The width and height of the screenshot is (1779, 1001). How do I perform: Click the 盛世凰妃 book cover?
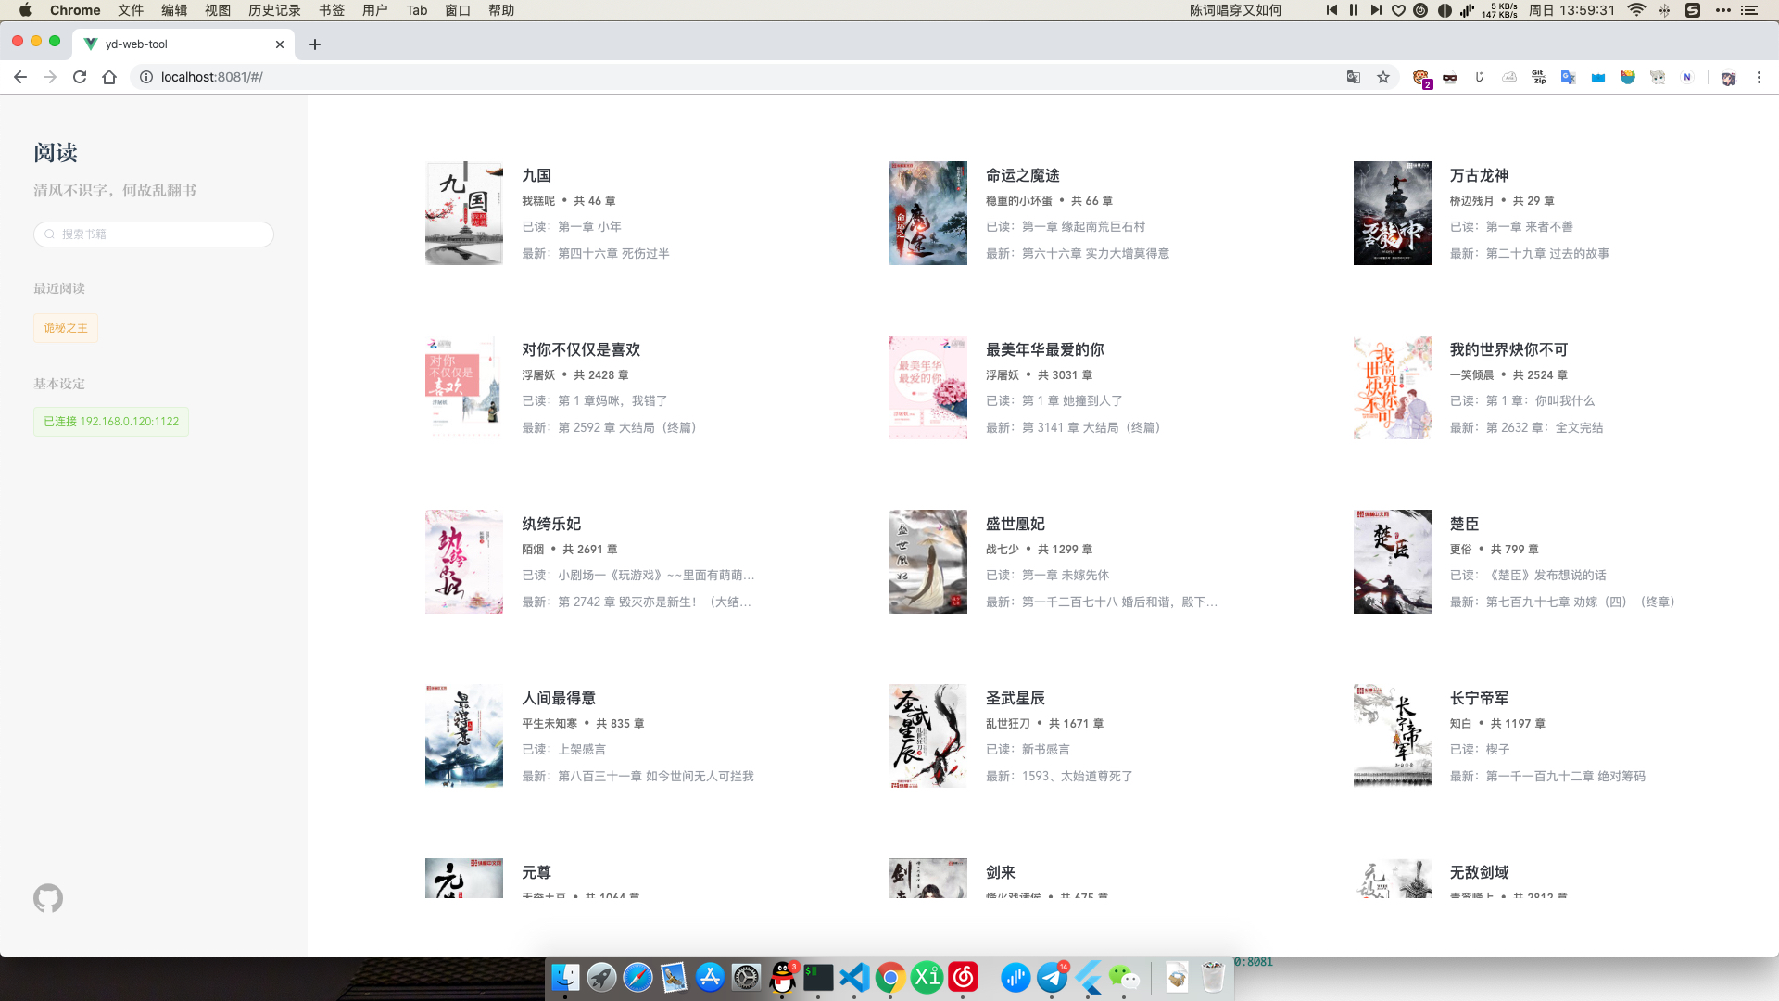pos(928,562)
